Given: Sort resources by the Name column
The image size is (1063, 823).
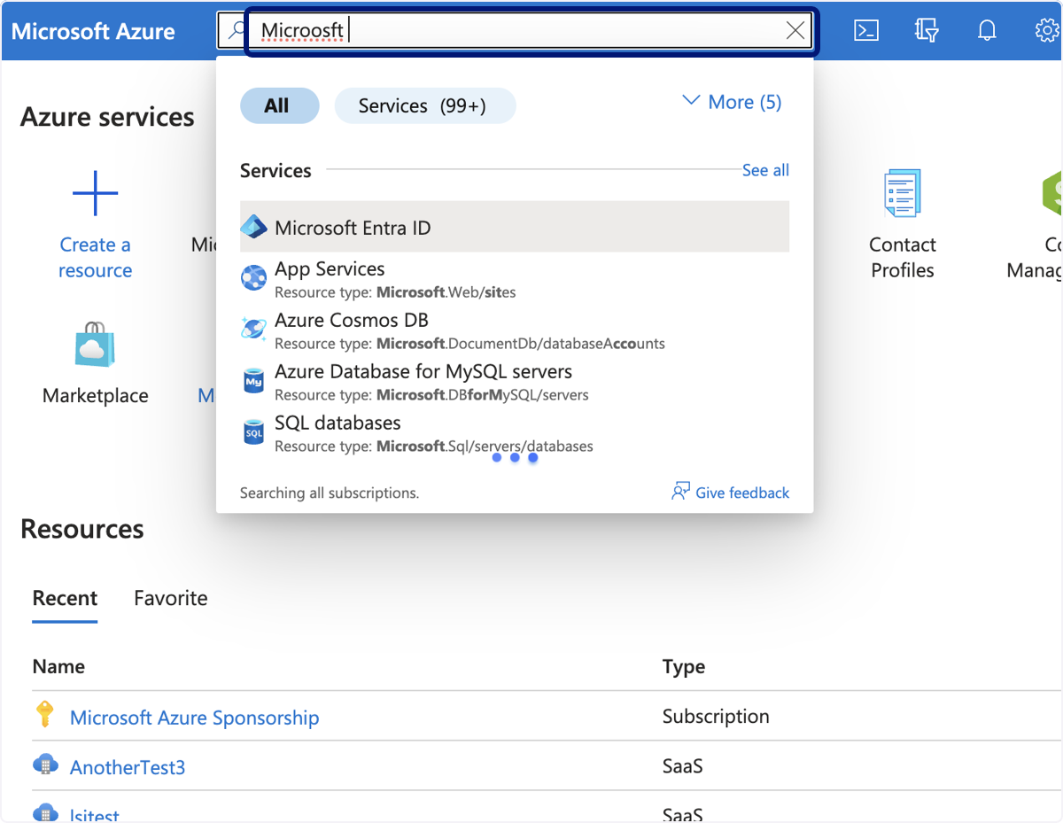Looking at the screenshot, I should tap(58, 667).
